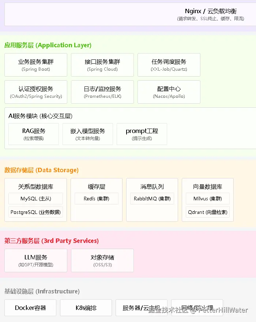Click the 向量数据库 title
Viewport: 256px width, 322px height.
click(208, 187)
